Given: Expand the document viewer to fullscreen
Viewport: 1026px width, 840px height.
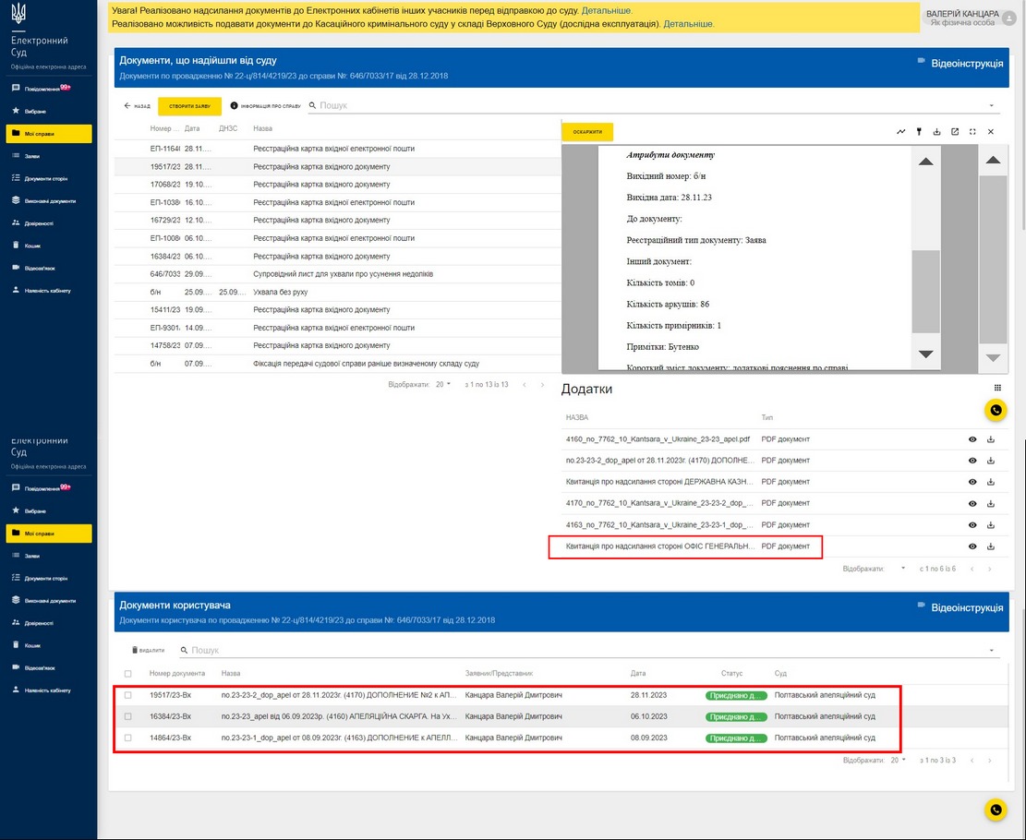Looking at the screenshot, I should [x=972, y=131].
